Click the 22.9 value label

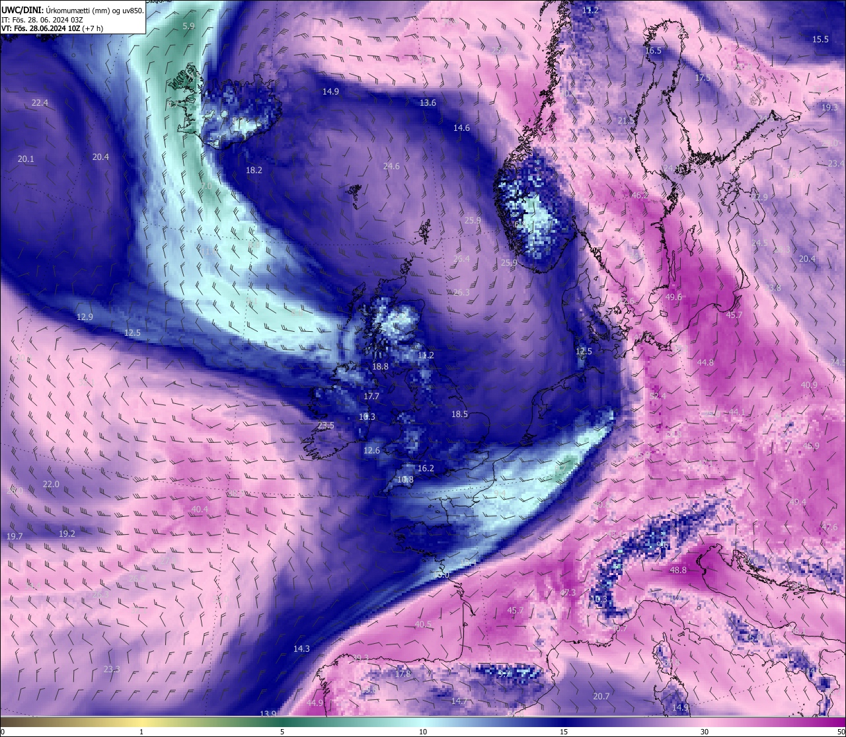coord(759,197)
